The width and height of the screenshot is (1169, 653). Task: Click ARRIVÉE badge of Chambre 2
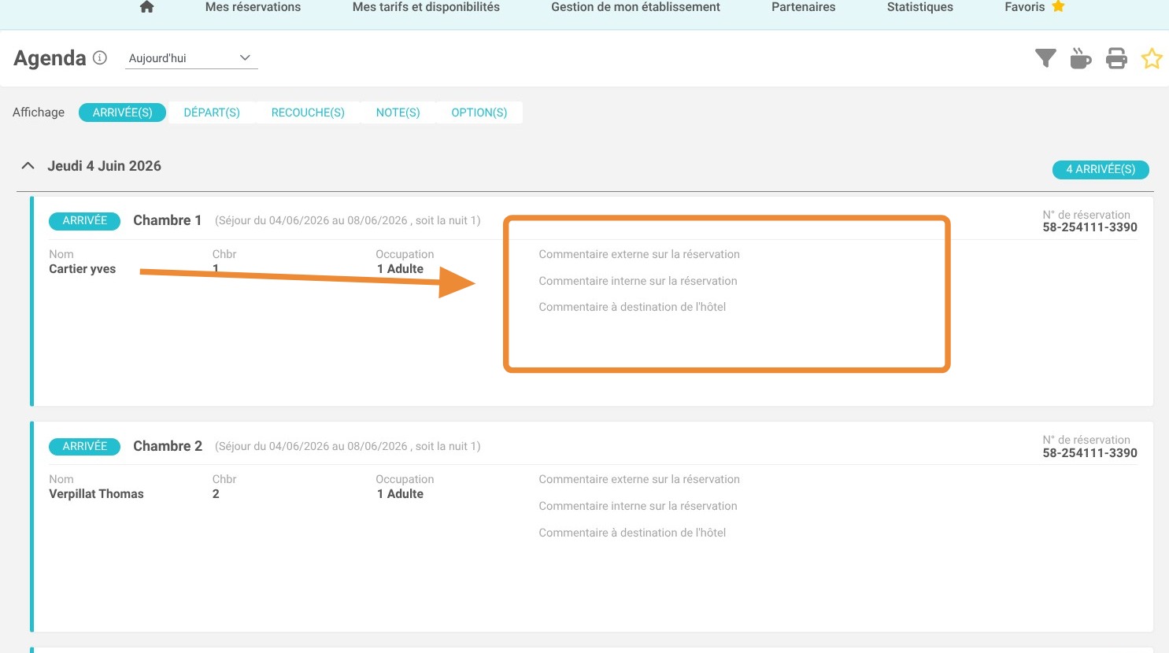tap(84, 447)
